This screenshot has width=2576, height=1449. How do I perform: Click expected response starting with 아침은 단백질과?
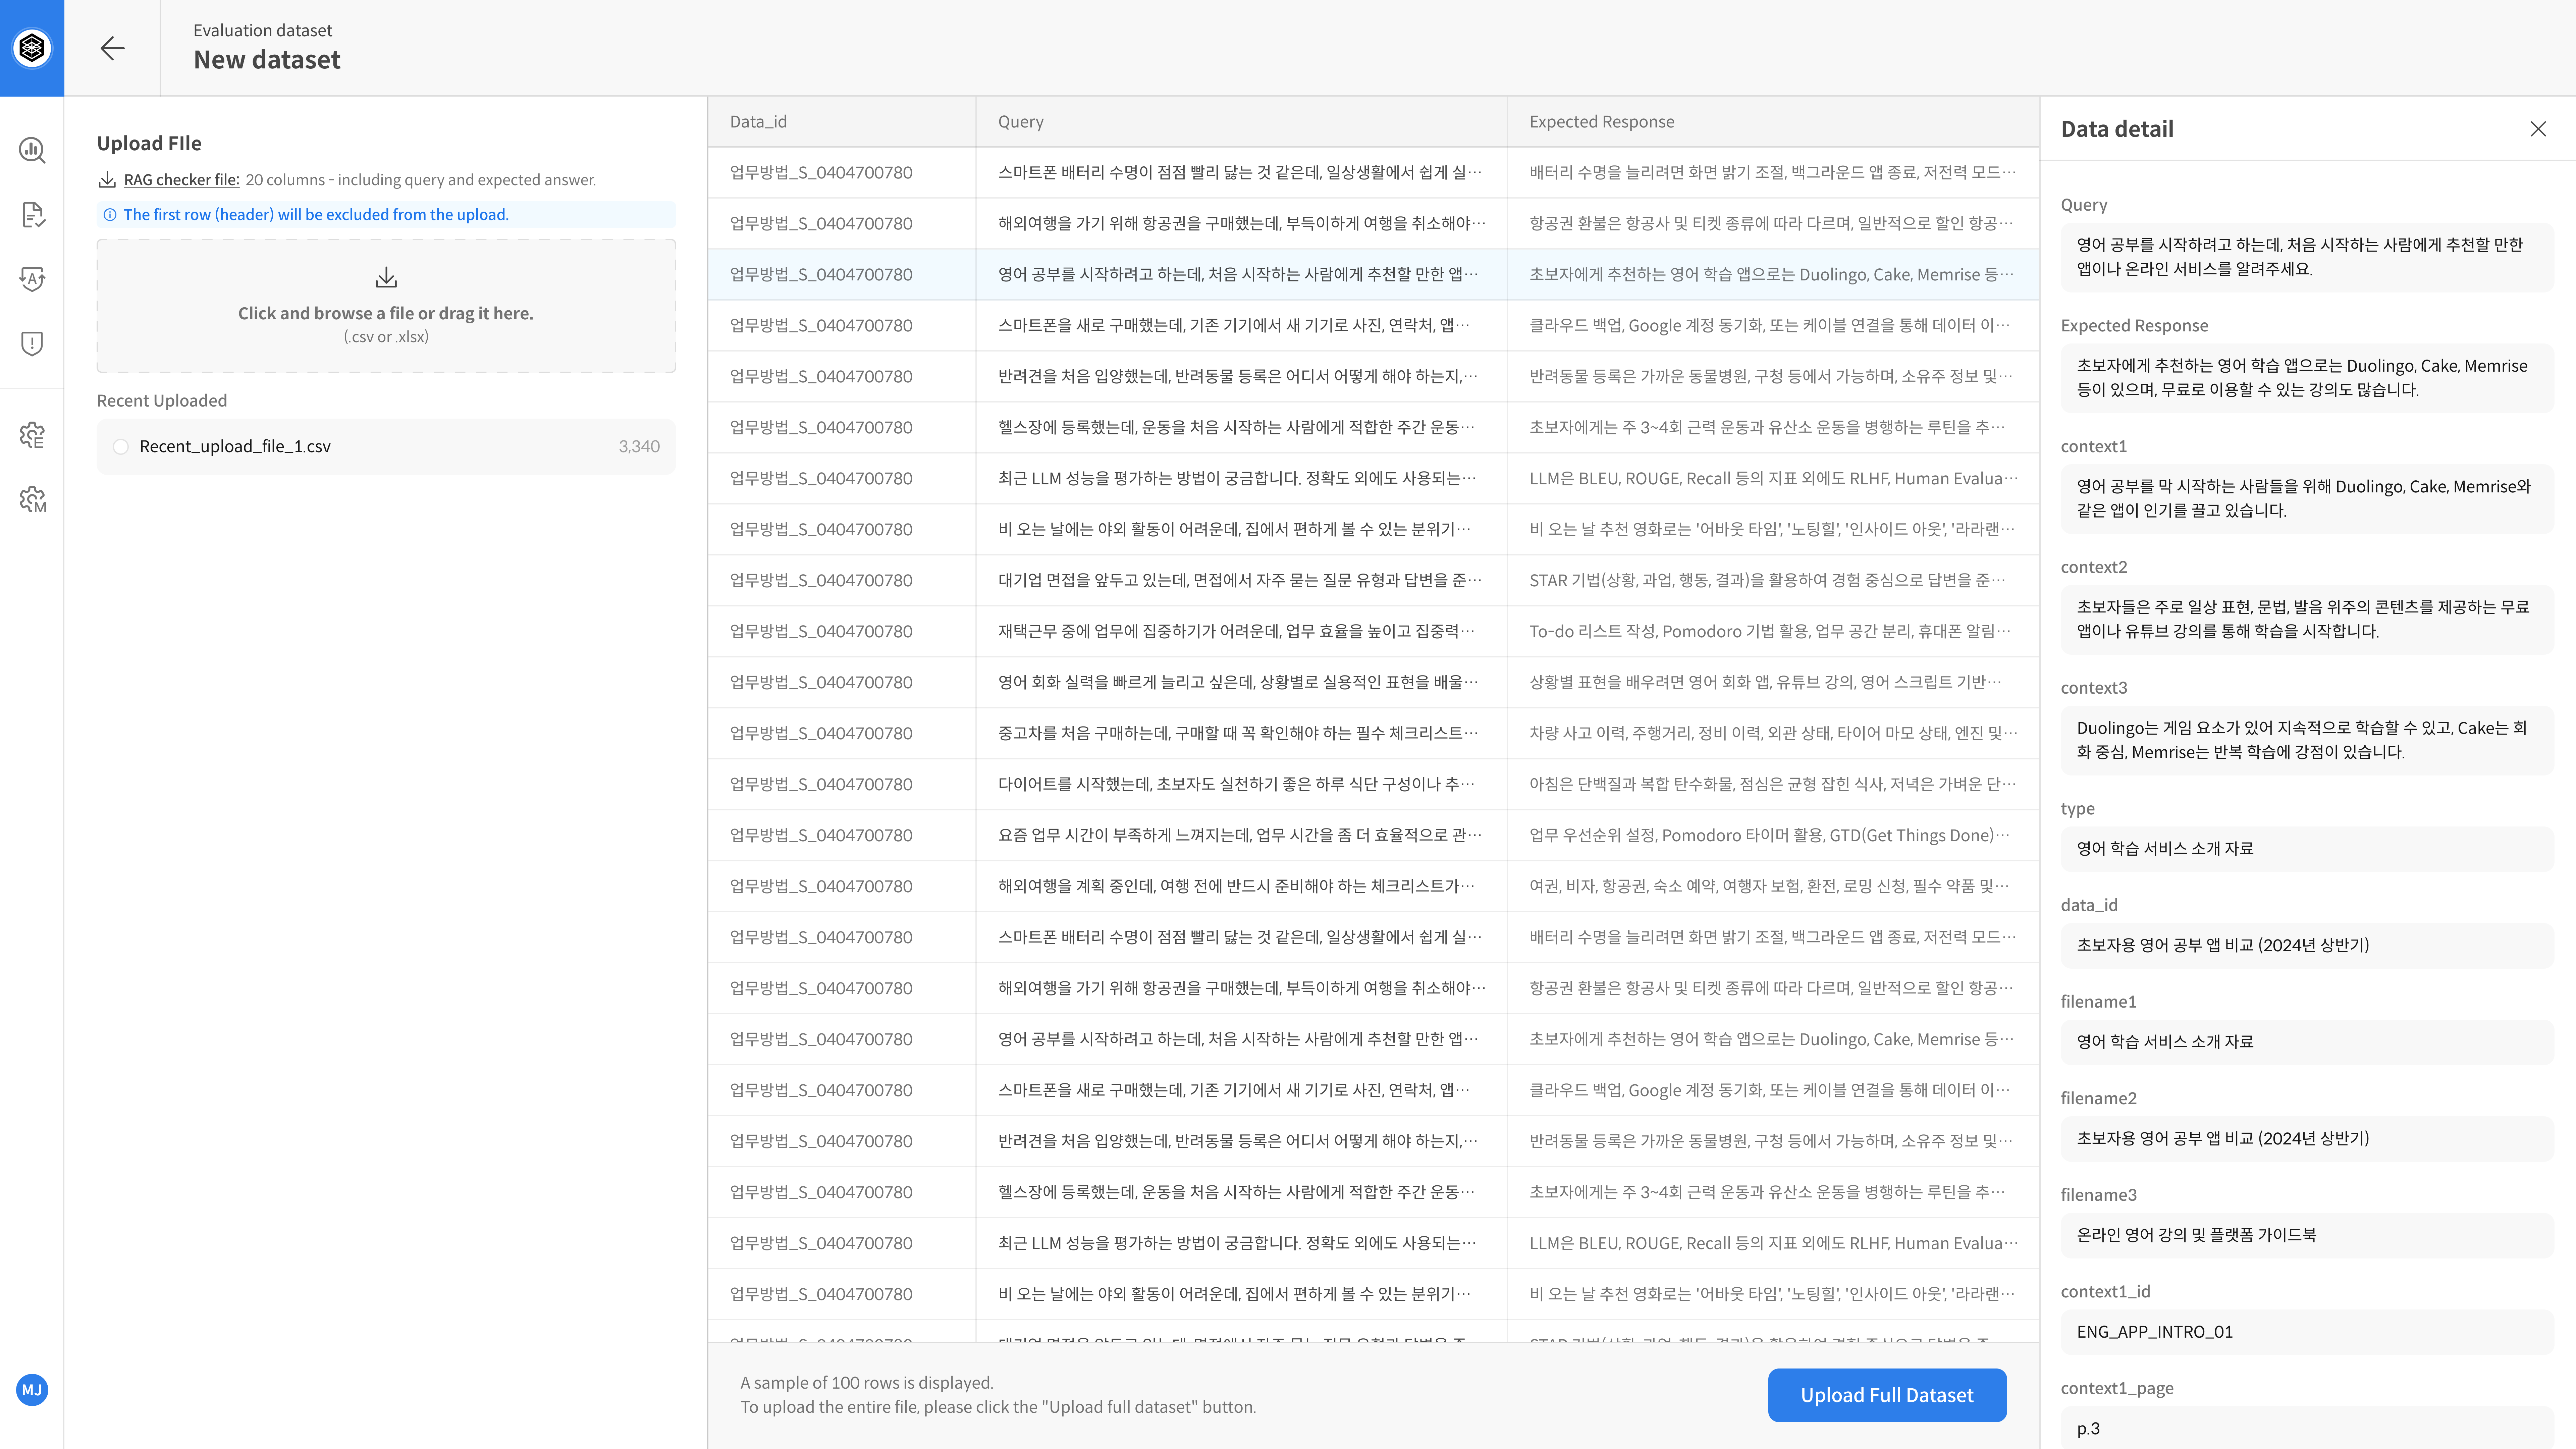(x=1772, y=784)
